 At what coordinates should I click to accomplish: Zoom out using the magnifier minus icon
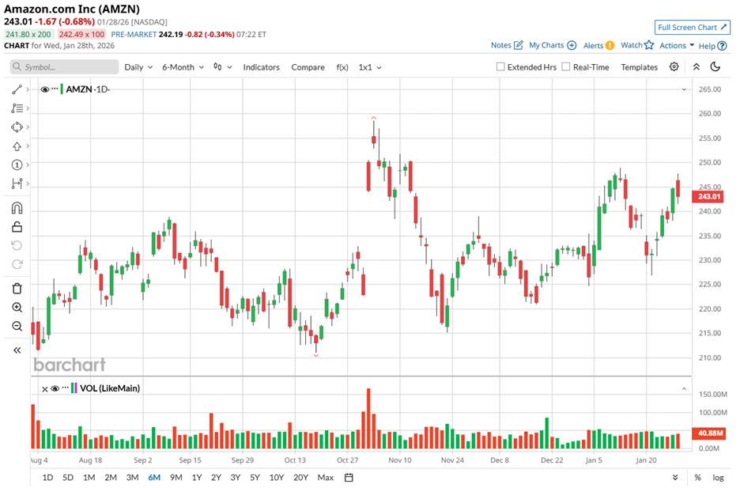coord(17,326)
